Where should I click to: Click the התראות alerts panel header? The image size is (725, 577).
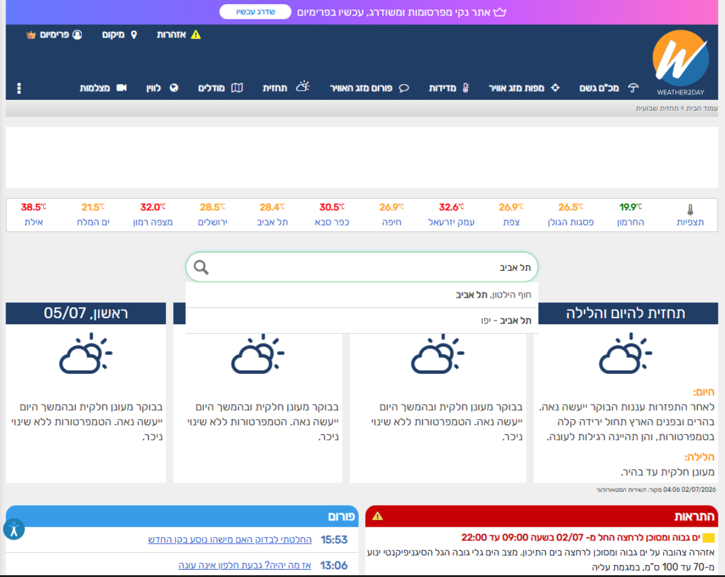tap(542, 516)
